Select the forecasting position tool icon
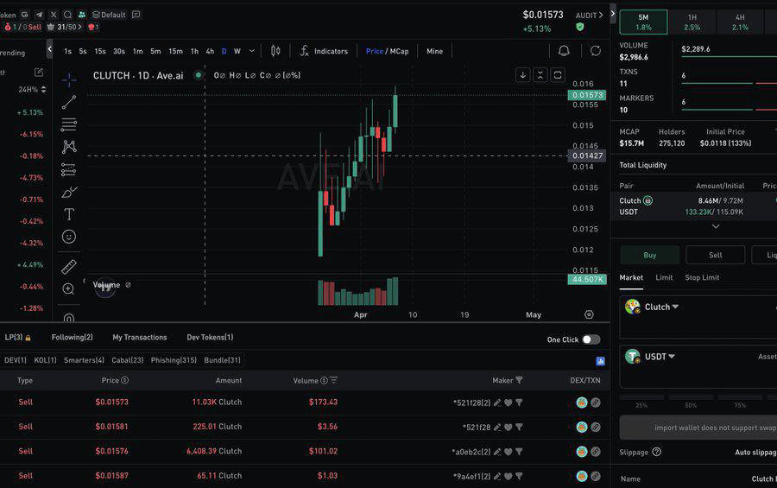The width and height of the screenshot is (777, 488). [69, 169]
